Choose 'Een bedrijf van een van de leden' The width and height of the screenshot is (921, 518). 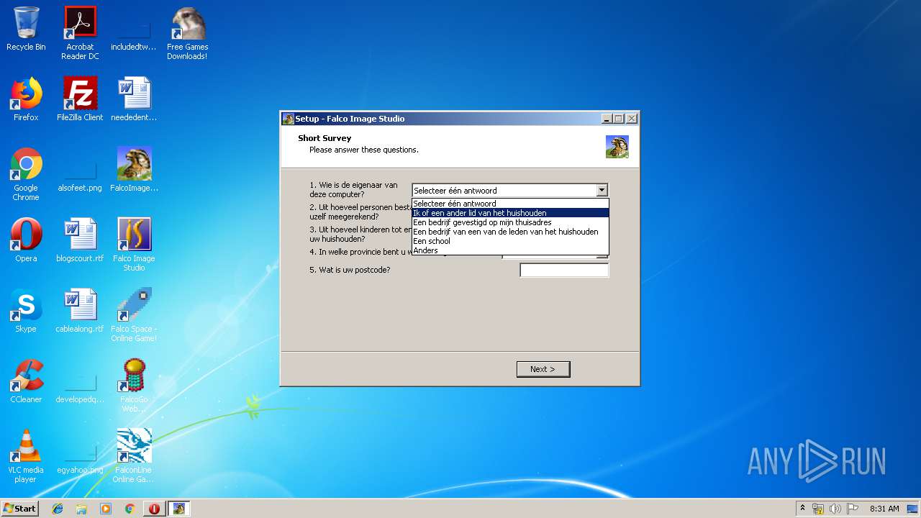click(x=510, y=232)
